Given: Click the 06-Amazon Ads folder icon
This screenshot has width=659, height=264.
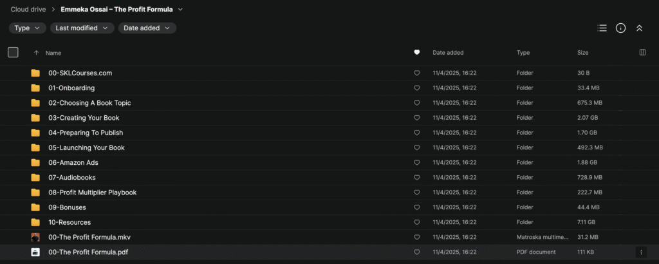Looking at the screenshot, I should click(x=35, y=163).
